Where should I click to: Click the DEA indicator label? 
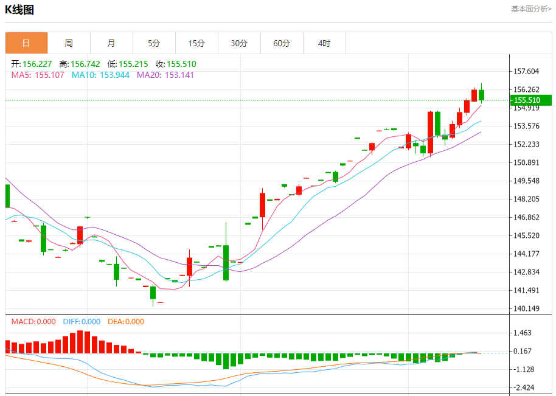click(x=126, y=322)
